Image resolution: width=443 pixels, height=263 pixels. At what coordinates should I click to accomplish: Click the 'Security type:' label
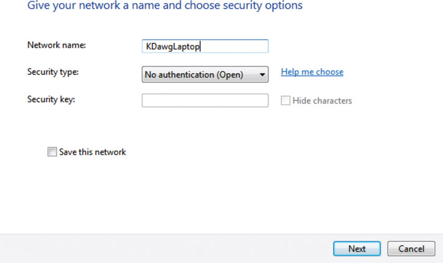[53, 72]
